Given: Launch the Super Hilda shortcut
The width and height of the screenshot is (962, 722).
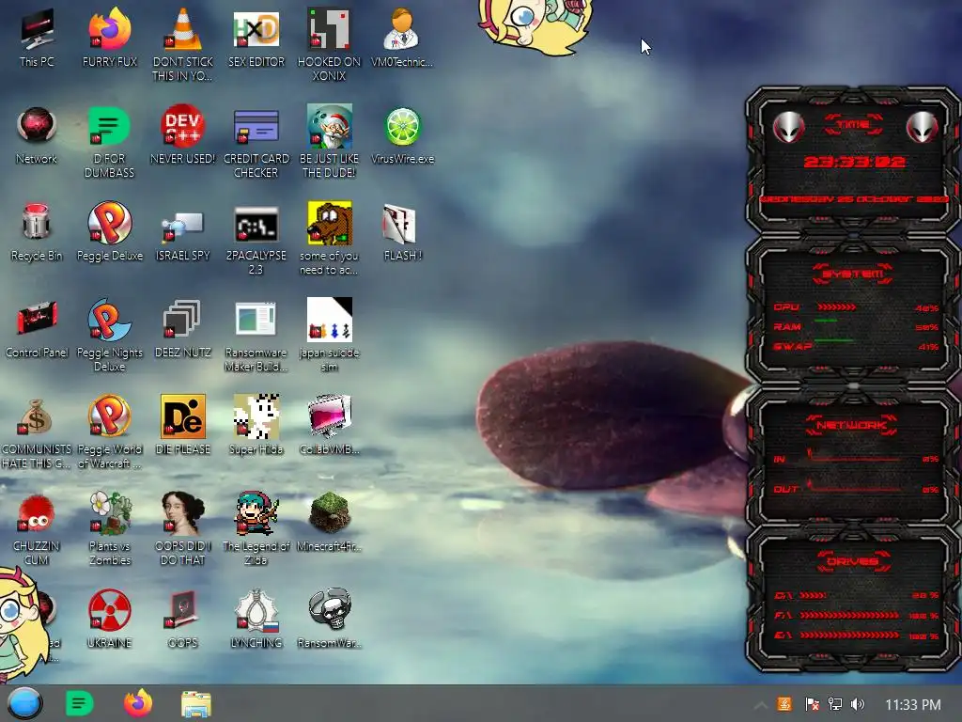Looking at the screenshot, I should click(256, 426).
